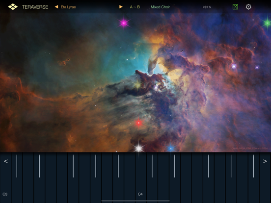Play the G3 key
Screen dimensions: 271x203
click(x=84, y=178)
